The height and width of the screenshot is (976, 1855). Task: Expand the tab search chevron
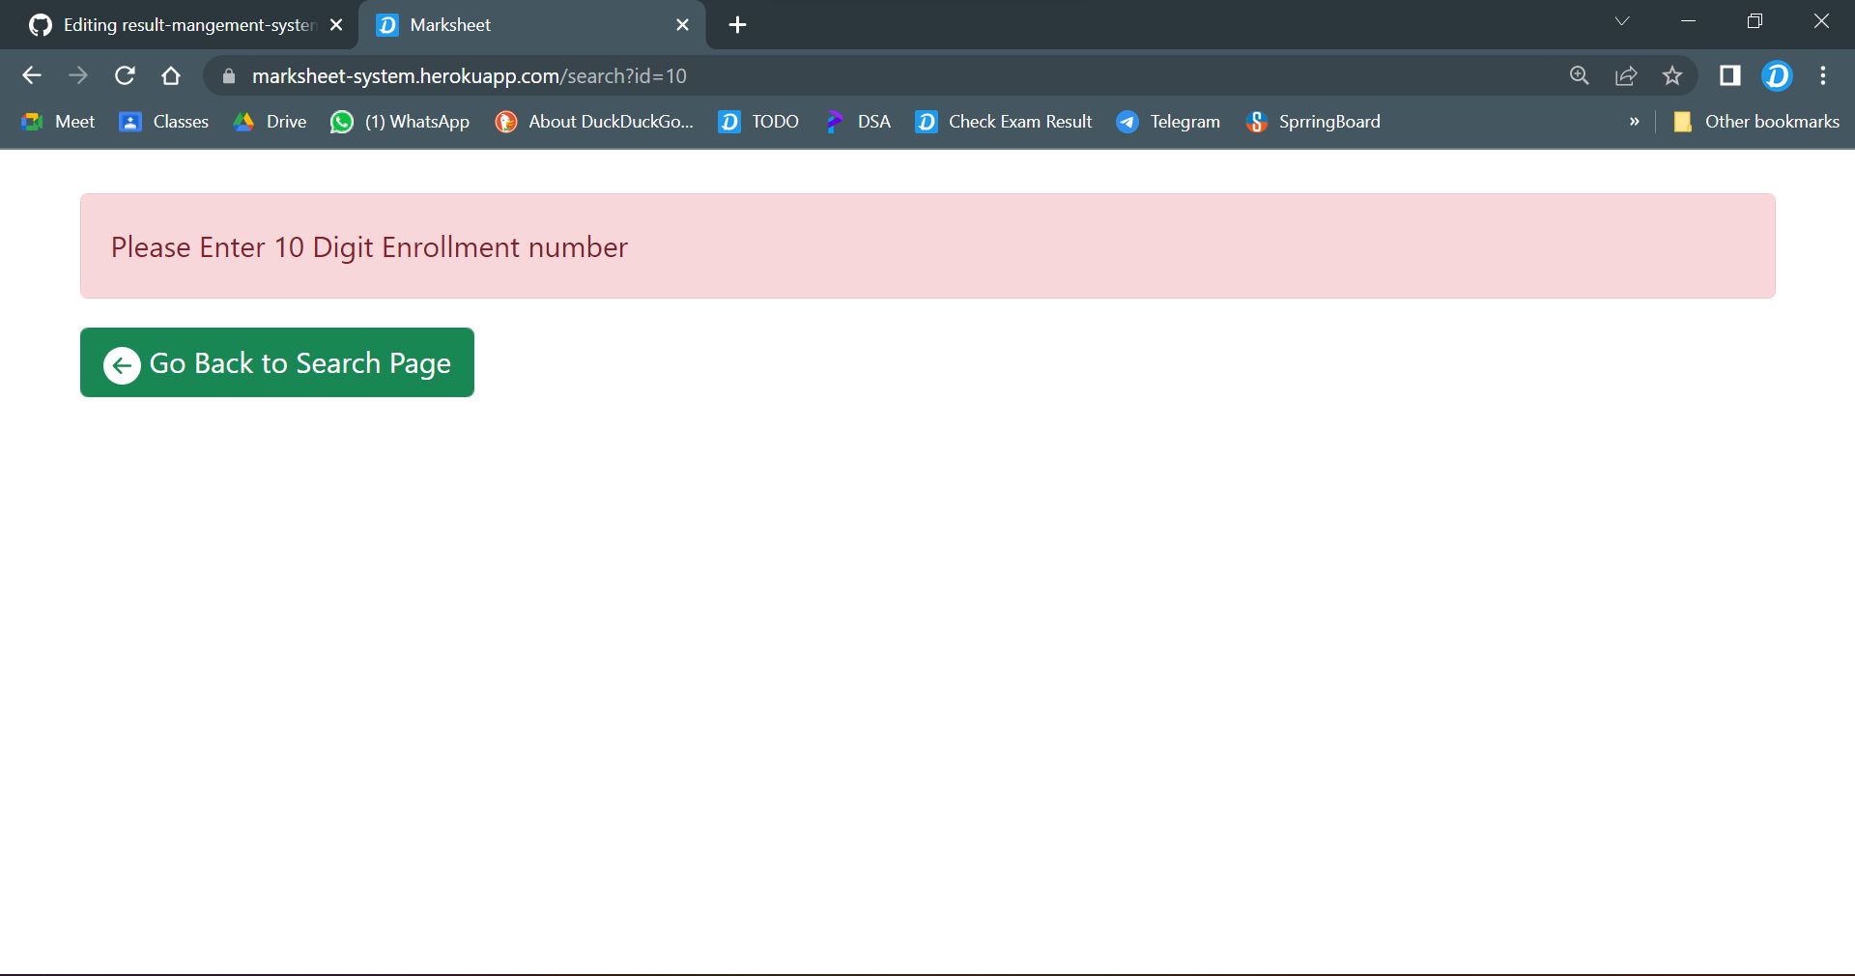point(1622,21)
